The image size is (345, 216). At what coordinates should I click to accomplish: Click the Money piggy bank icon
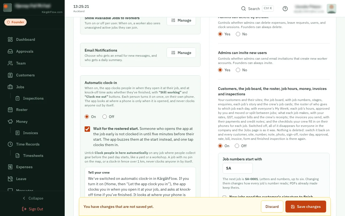tap(10, 122)
